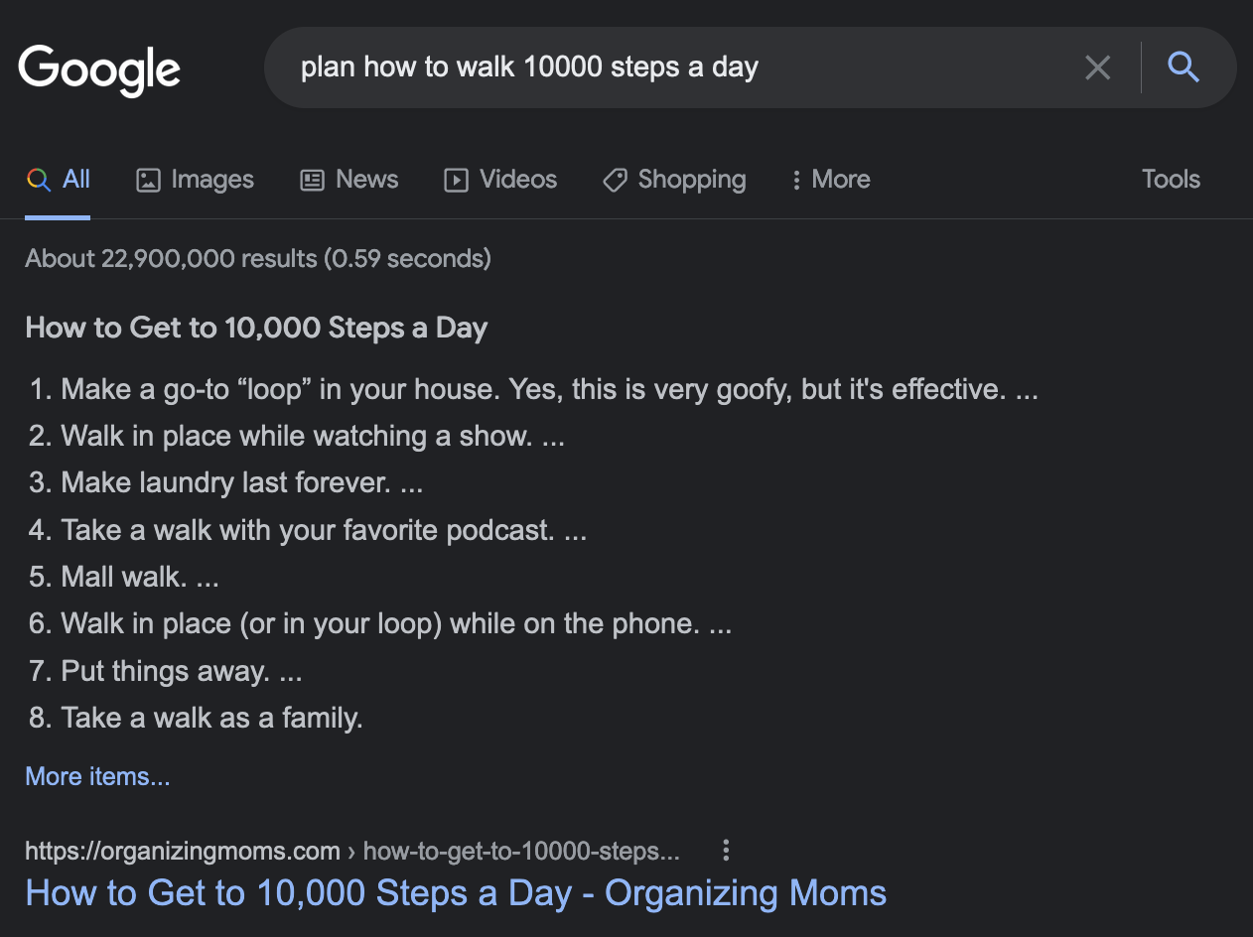Viewport: 1253px width, 937px height.
Task: Click the featured snippet heading text
Action: [x=256, y=328]
